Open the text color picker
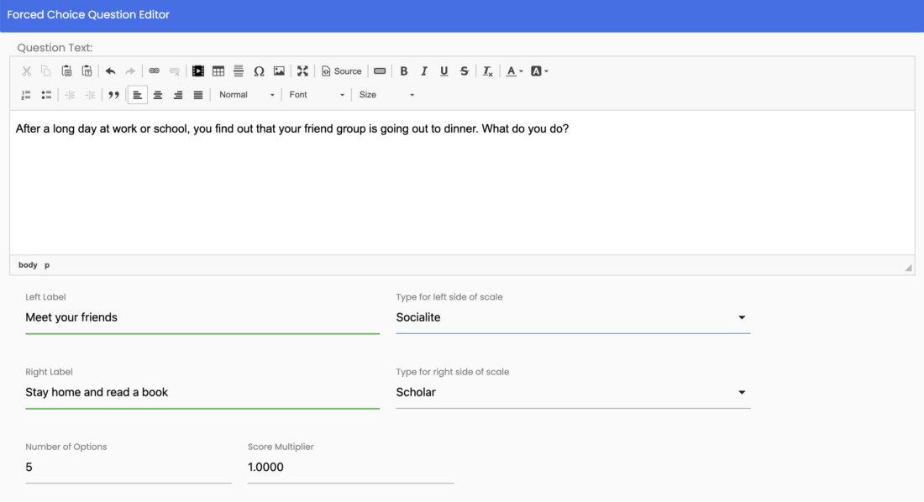The height and width of the screenshot is (502, 924). tap(514, 71)
